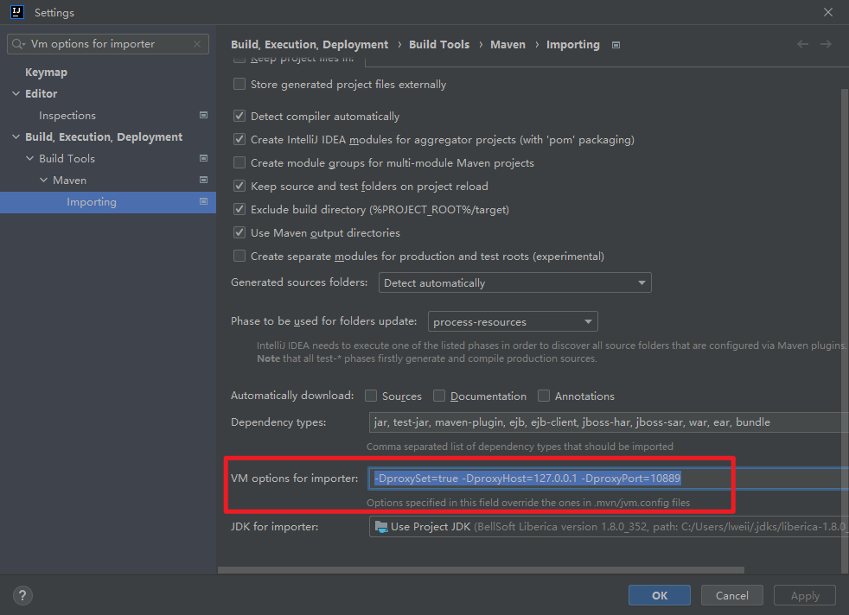
Task: Uncheck Detect compiler automatically
Action: tap(239, 116)
